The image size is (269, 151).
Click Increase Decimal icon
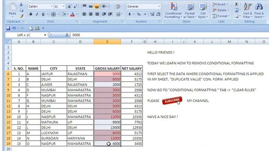coord(152,14)
